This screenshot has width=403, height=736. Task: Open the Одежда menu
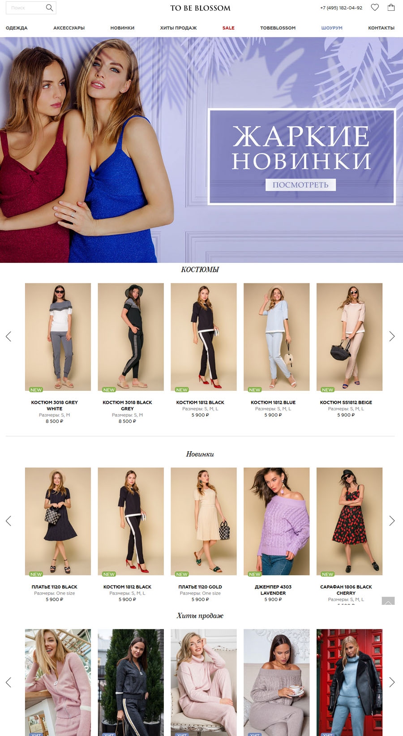(17, 28)
